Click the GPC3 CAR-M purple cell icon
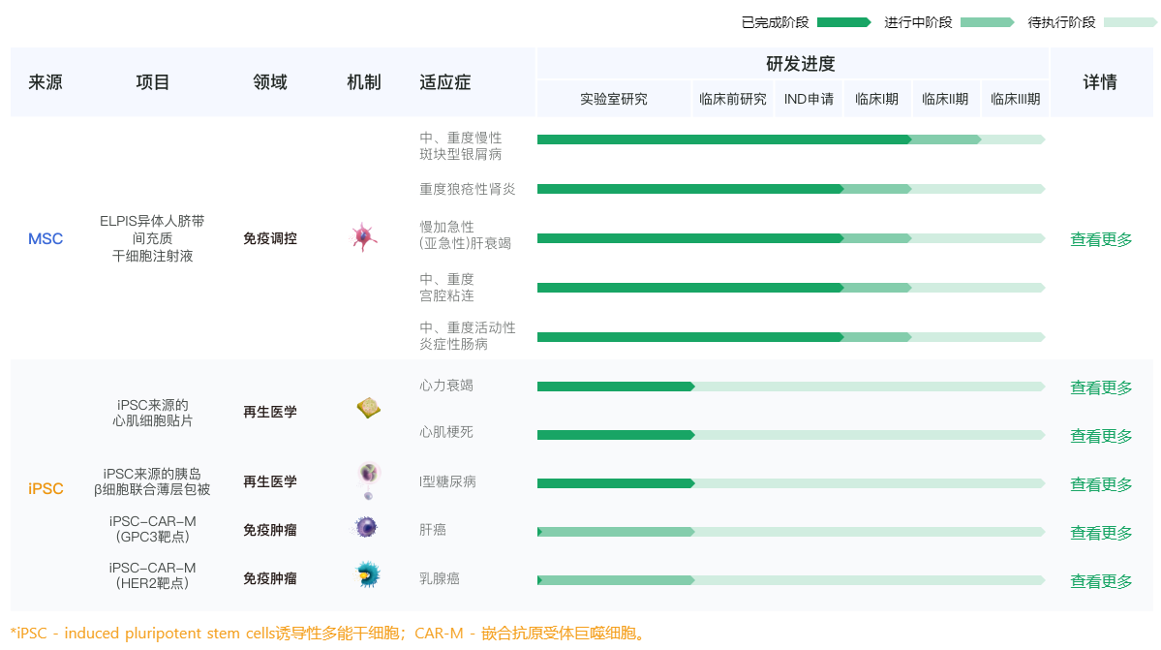 tap(366, 528)
